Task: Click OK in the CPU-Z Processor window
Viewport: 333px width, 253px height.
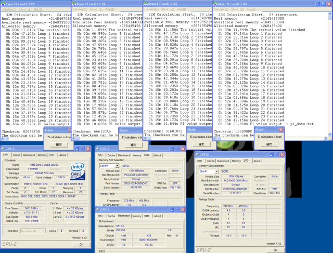Action: point(81,244)
